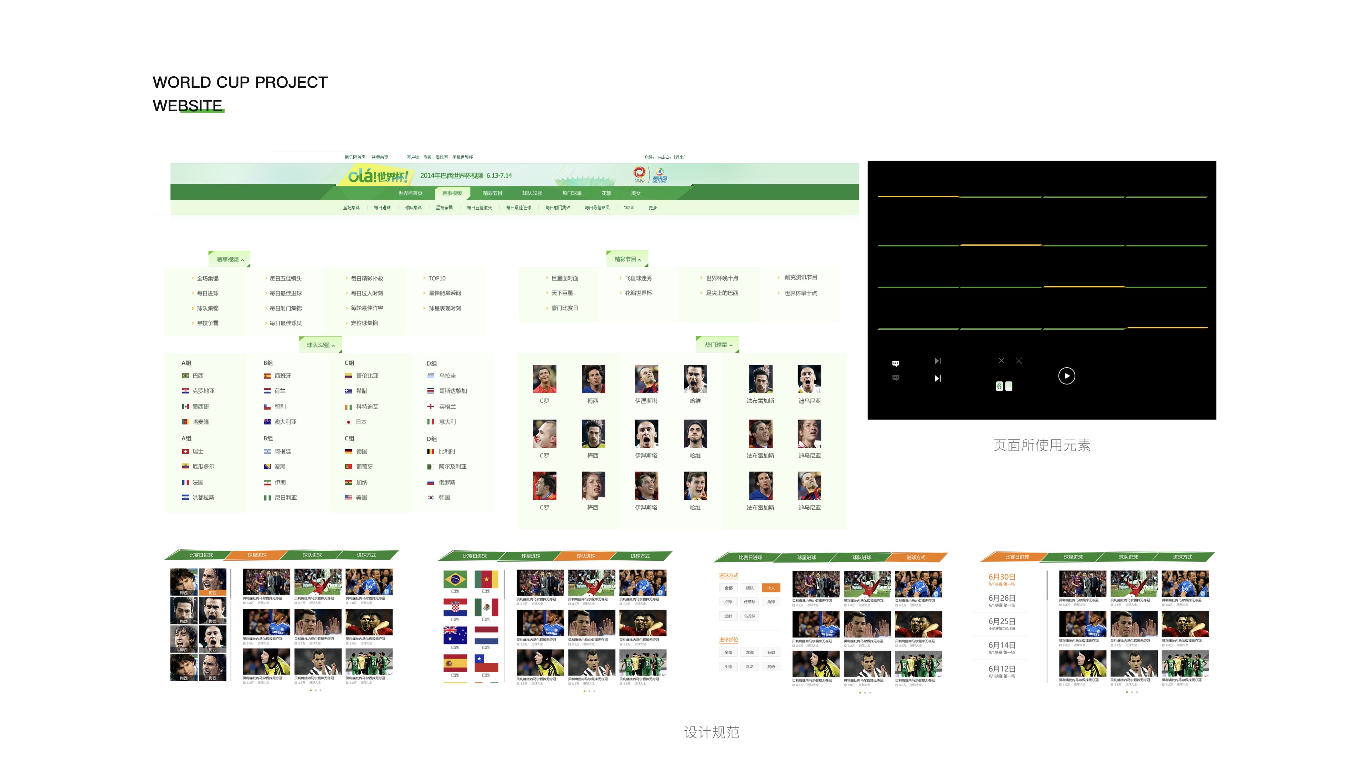Click the Tencent qq.com logo
Image resolution: width=1369 pixels, height=770 pixels.
pos(660,175)
